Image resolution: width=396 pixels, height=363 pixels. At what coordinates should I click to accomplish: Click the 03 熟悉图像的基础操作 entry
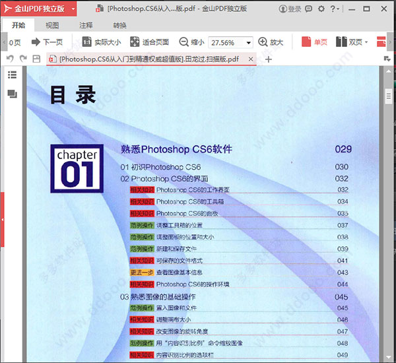158,297
